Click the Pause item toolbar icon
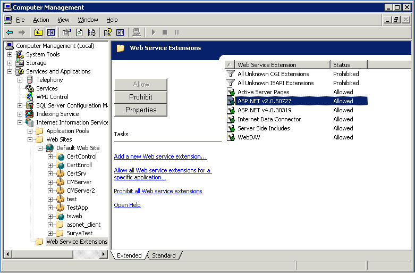The height and width of the screenshot is (273, 415). click(x=177, y=32)
